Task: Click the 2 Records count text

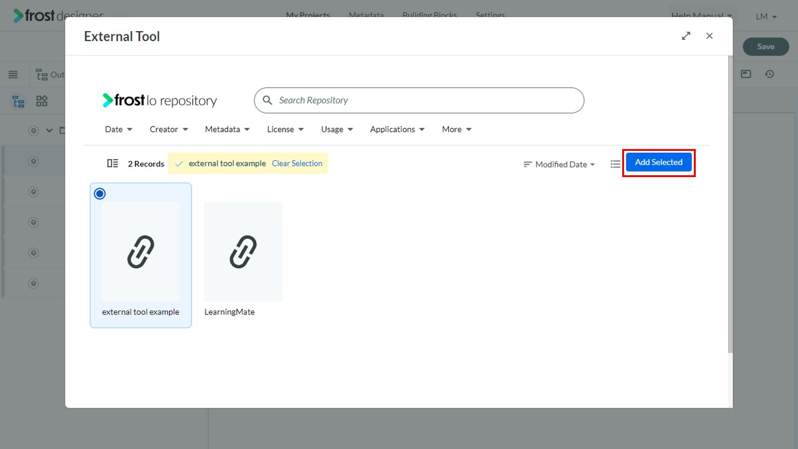Action: pyautogui.click(x=146, y=164)
